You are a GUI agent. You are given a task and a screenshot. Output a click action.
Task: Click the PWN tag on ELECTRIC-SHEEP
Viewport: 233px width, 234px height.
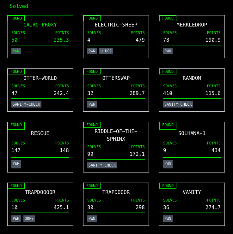(92, 51)
